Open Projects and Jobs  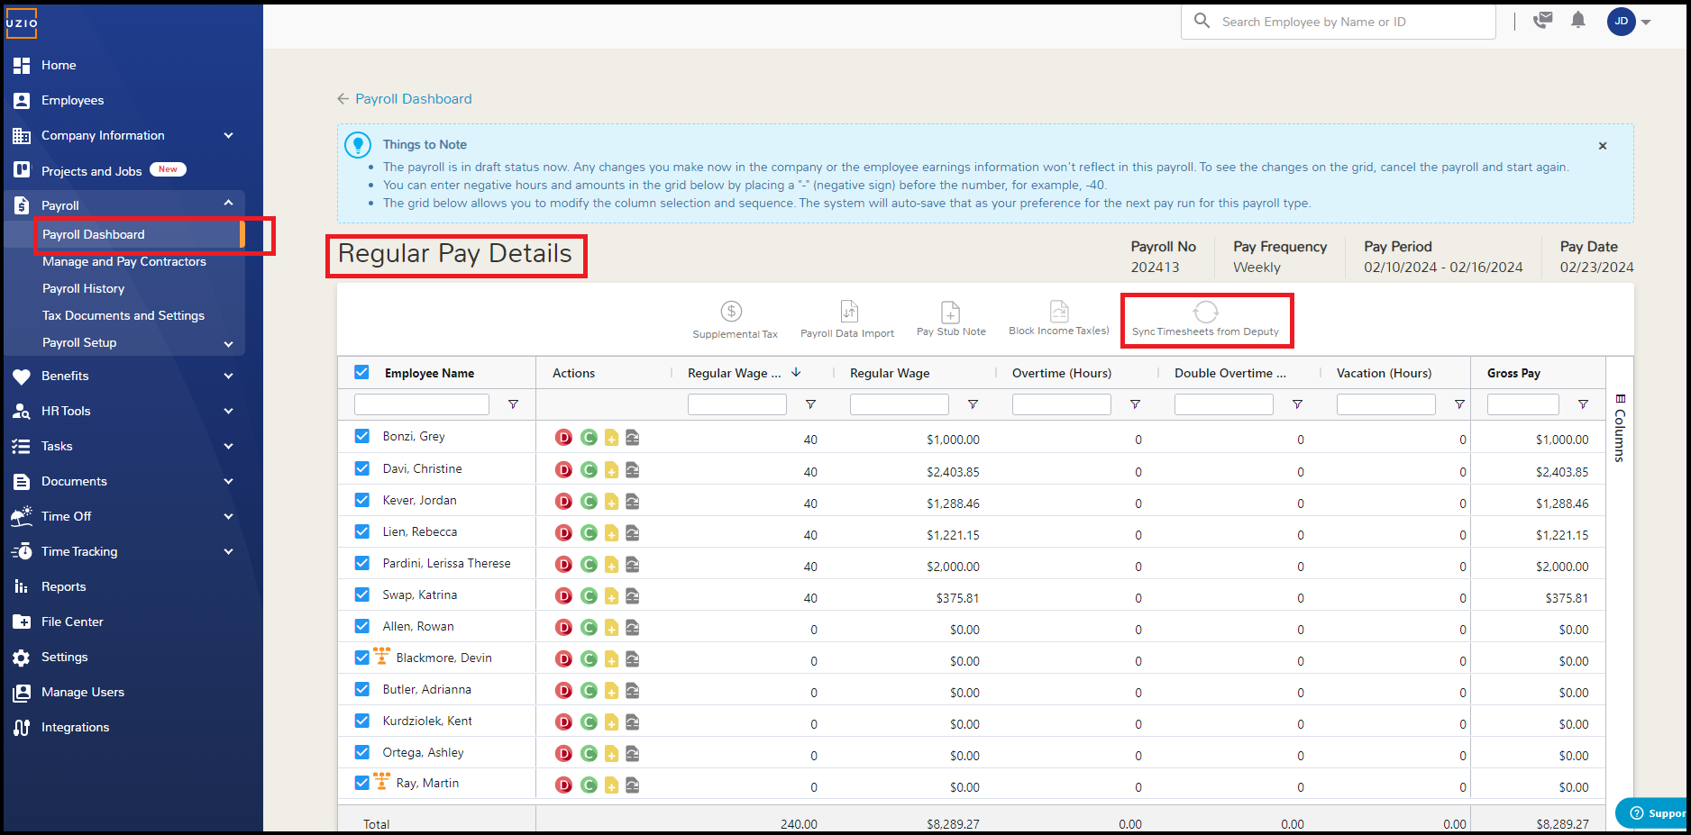click(91, 171)
